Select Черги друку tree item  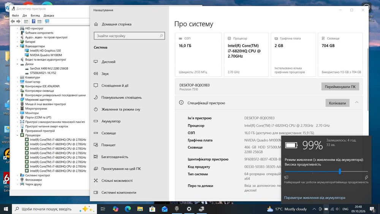pyautogui.click(x=33, y=184)
